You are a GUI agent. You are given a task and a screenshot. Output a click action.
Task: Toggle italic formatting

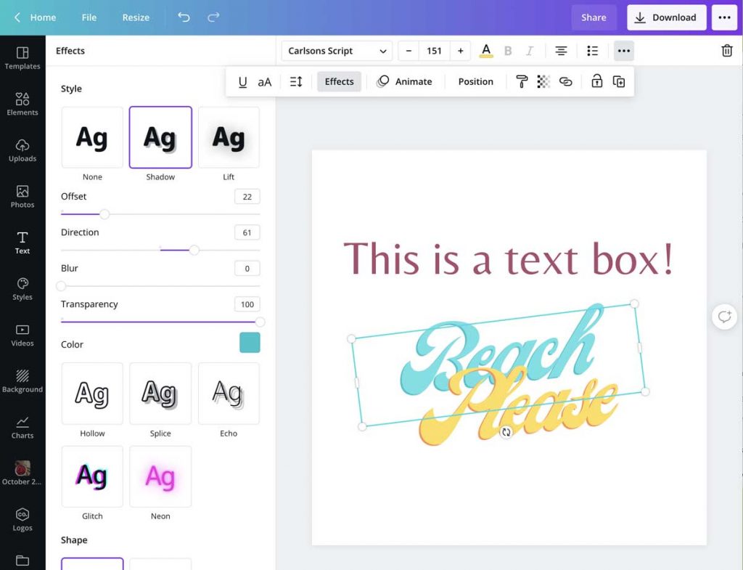tap(530, 50)
